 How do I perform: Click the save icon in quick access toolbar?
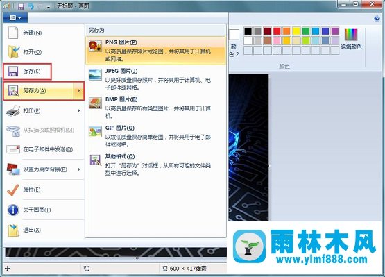coord(21,6)
